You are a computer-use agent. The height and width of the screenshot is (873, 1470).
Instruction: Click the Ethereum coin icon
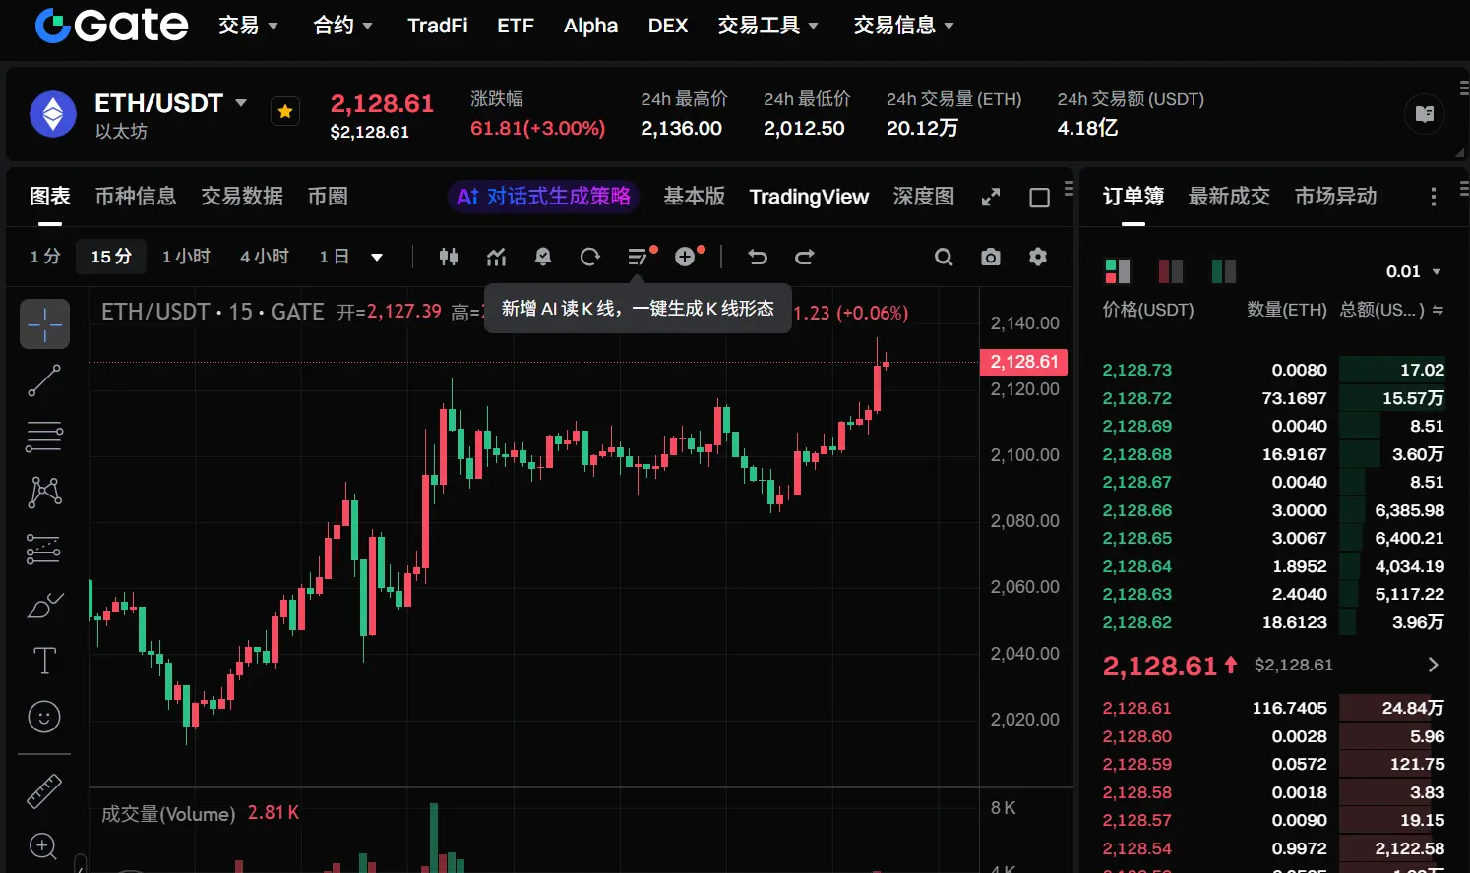(53, 114)
